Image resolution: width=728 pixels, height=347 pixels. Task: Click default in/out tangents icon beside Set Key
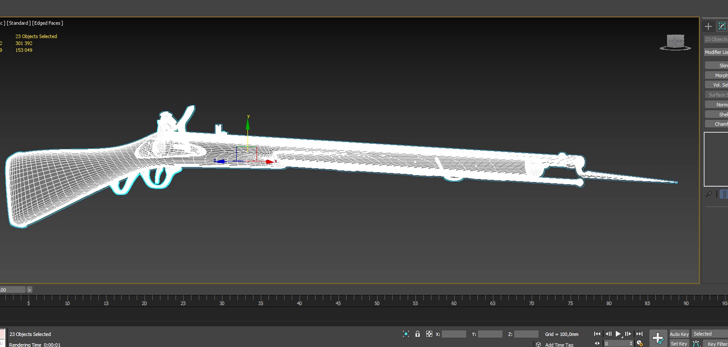point(696,343)
